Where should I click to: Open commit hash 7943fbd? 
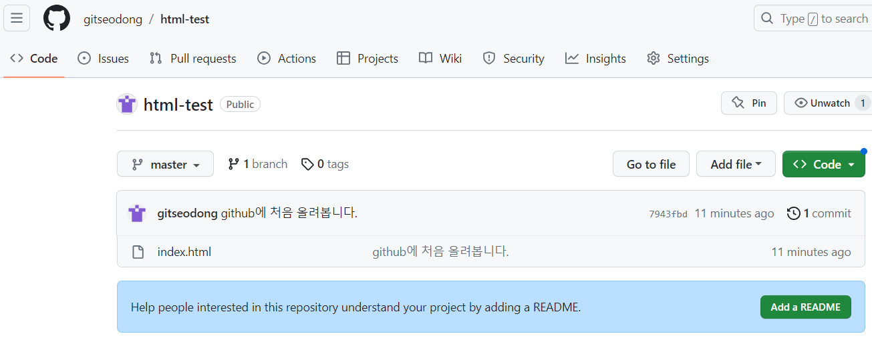(668, 214)
